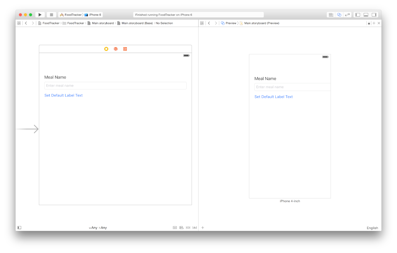Screen dimensions: 397x253
Task: Click 'Set Default Label Text' in the preview
Action: 274,97
